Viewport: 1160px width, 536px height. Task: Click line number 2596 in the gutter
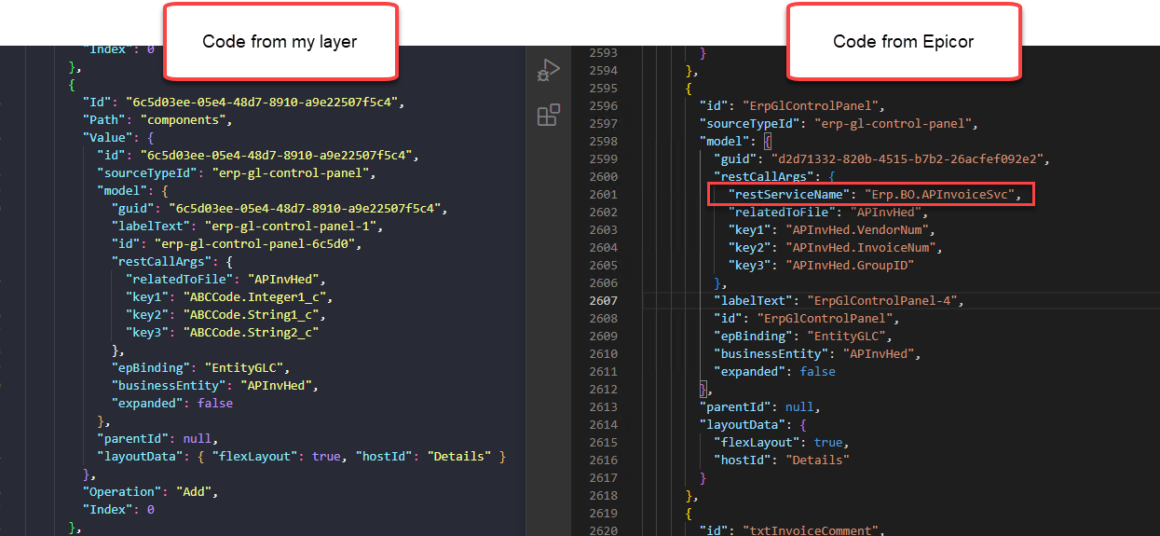click(604, 105)
